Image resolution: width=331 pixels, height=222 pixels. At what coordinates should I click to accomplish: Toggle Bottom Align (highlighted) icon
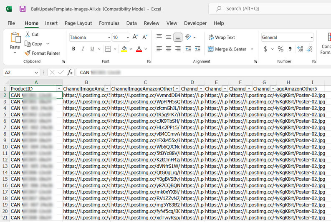178,38
